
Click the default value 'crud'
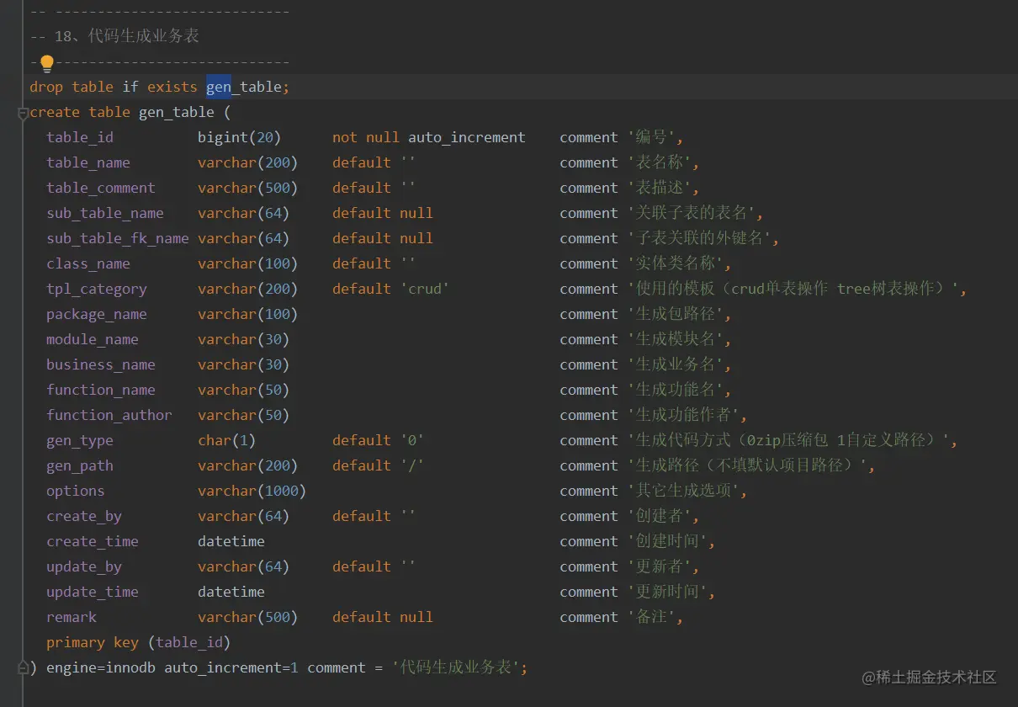pyautogui.click(x=425, y=289)
